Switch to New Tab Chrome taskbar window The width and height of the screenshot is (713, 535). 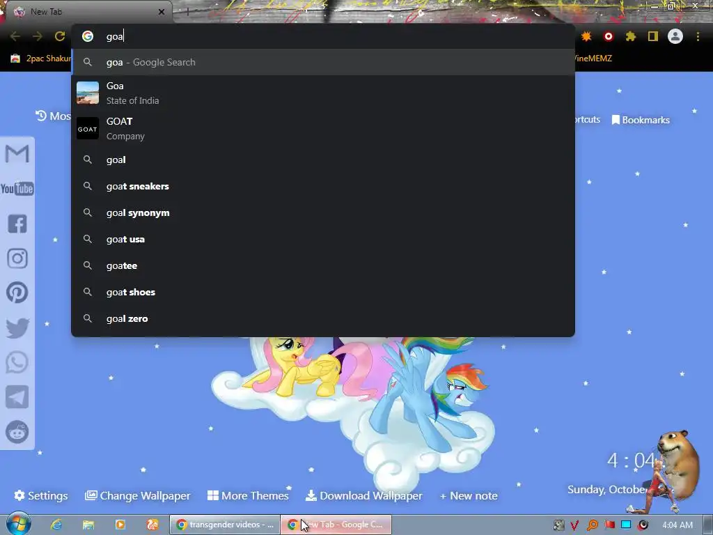click(x=336, y=525)
